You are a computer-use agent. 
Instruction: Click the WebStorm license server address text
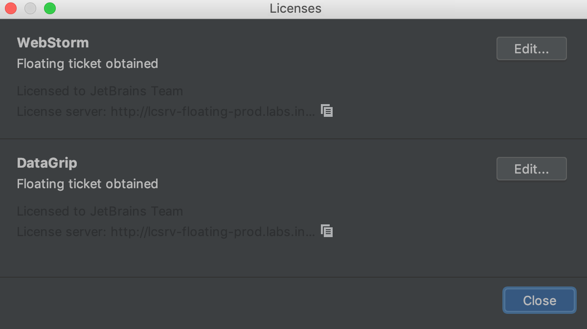tap(166, 111)
